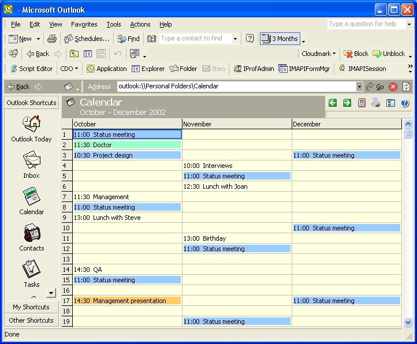Screen dimensions: 417x344
Task: Click the Undo icon
Action: [x=118, y=54]
